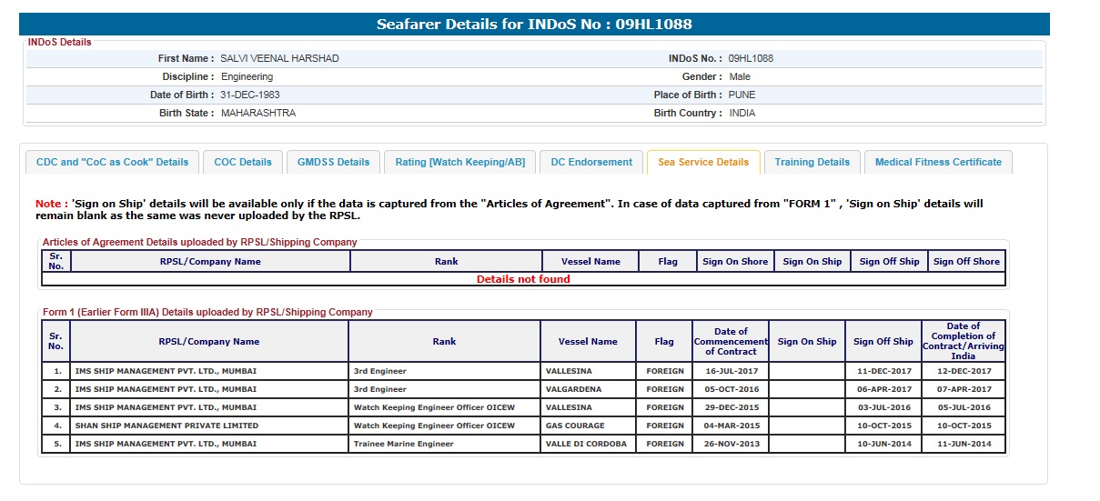Select SHAN SHIP MANAGEMENT PRIVATE LIMITED company cell
Screen dimensions: 1100x501
pyautogui.click(x=167, y=426)
